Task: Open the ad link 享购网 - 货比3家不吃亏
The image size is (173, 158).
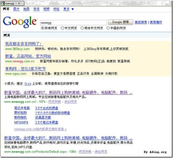Action: (x=25, y=69)
